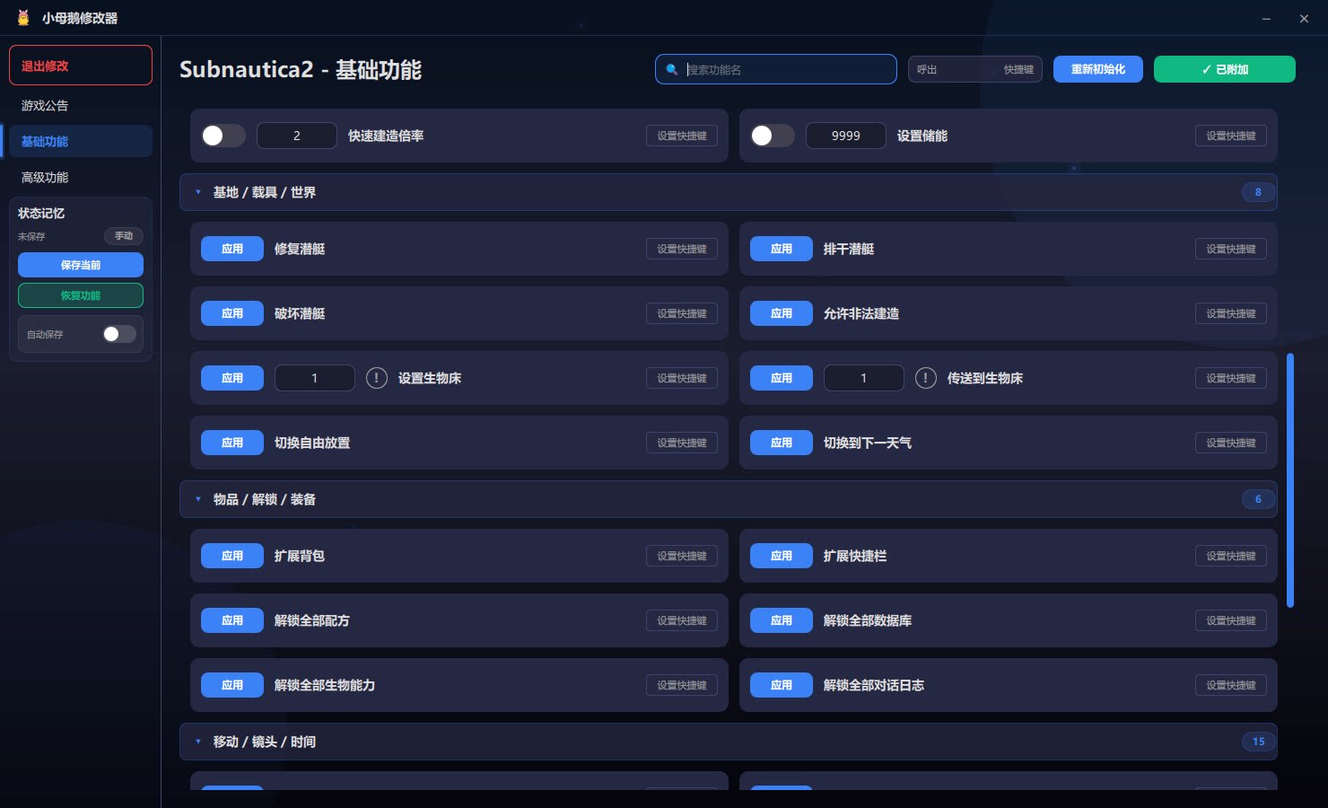This screenshot has width=1328, height=808.
Task: Set hotkey for 传送到生物床
Action: tap(1231, 378)
